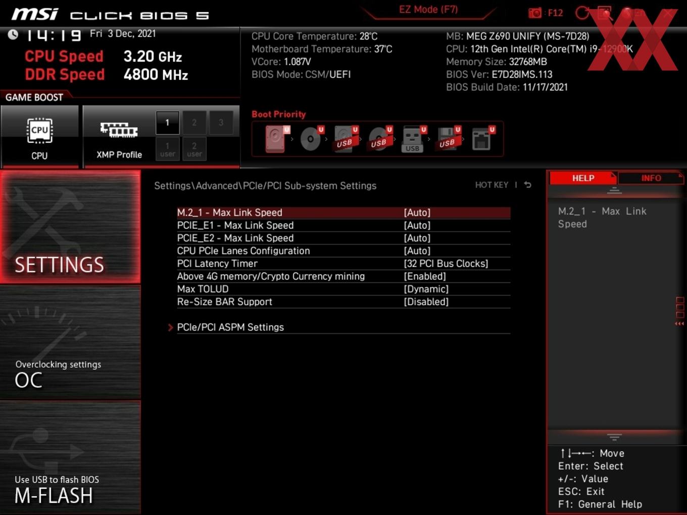
Task: Open the HOT KEY list
Action: (492, 185)
